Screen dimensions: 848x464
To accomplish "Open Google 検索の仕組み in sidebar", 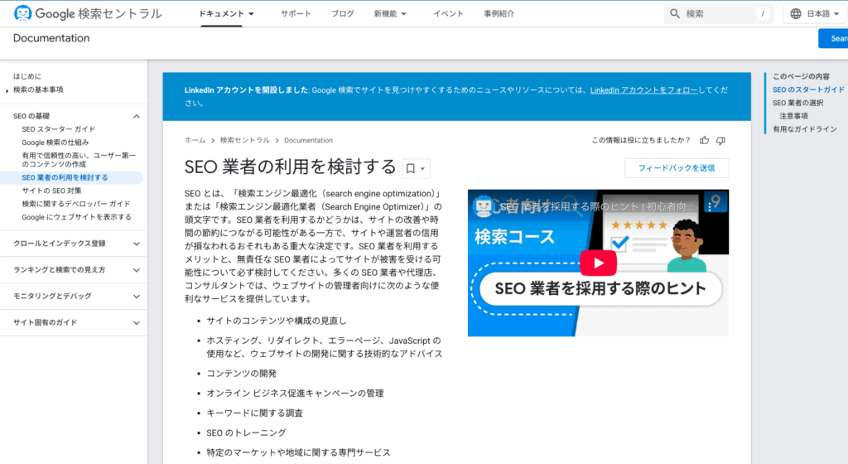I will click(55, 143).
